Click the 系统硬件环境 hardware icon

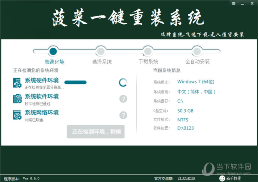pos(17,83)
